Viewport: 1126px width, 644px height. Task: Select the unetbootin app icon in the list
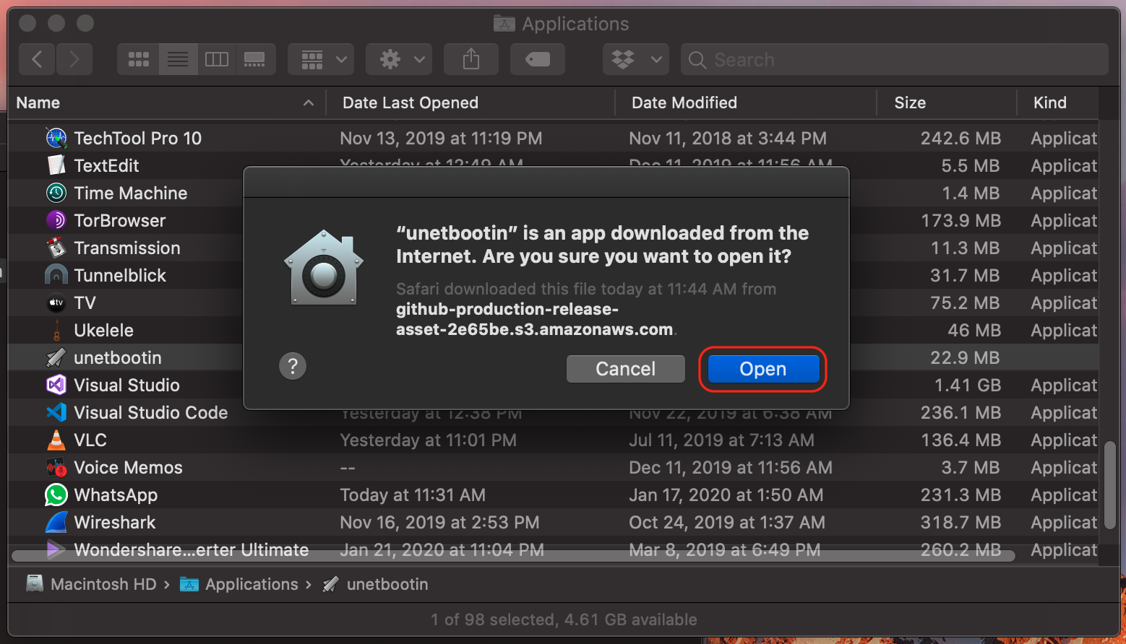[56, 357]
